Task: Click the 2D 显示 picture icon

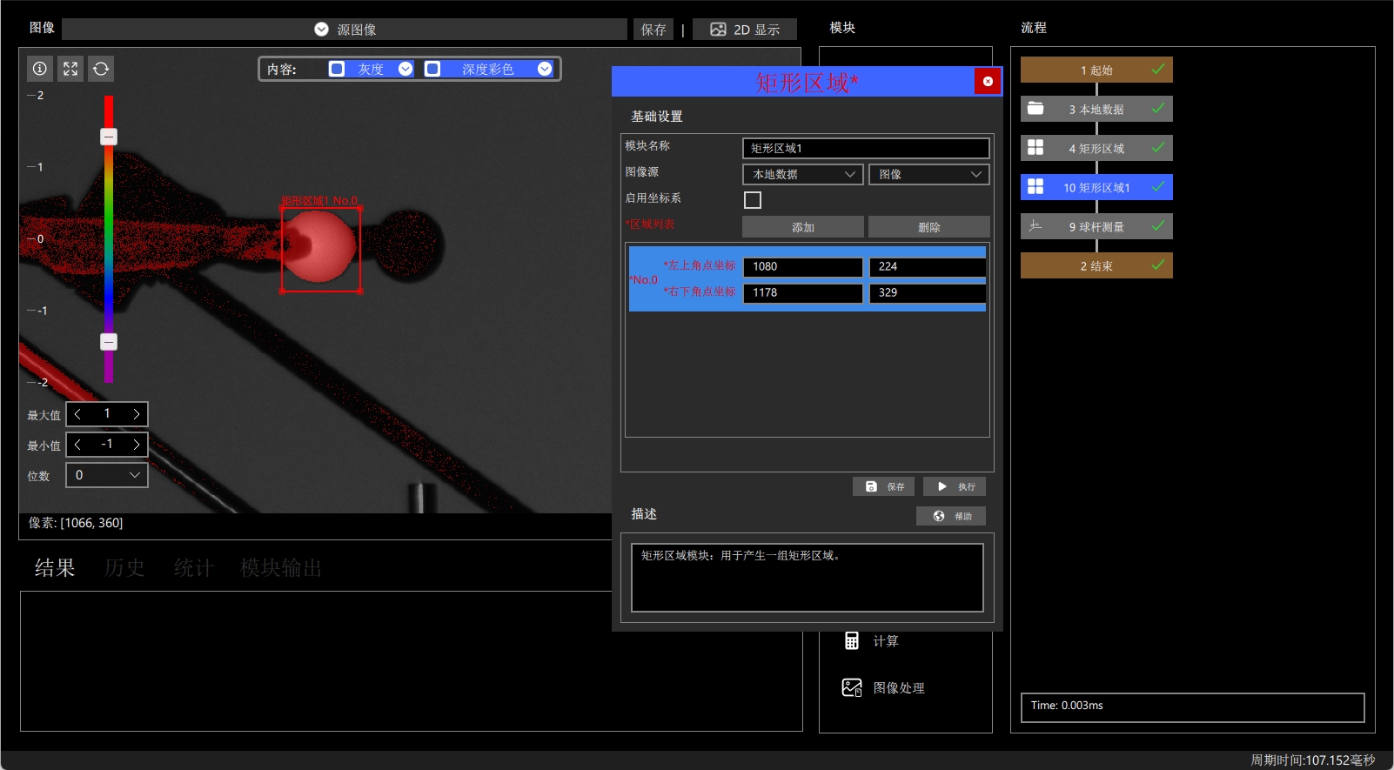Action: pos(718,30)
